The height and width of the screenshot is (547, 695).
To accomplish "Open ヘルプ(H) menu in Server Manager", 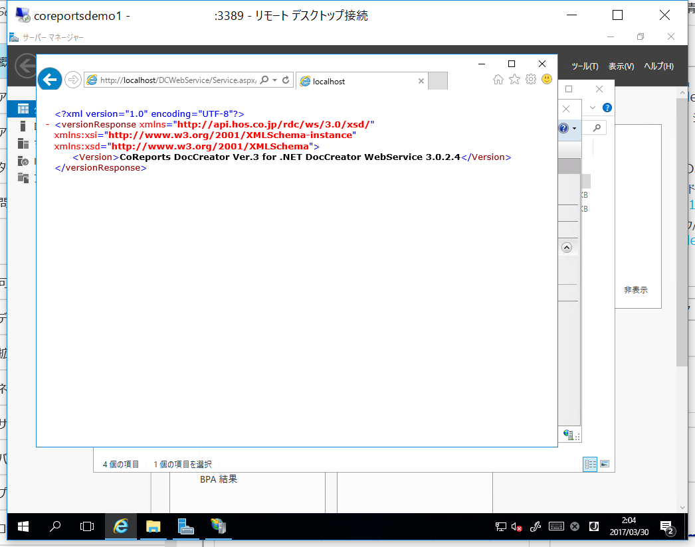I will tap(658, 66).
